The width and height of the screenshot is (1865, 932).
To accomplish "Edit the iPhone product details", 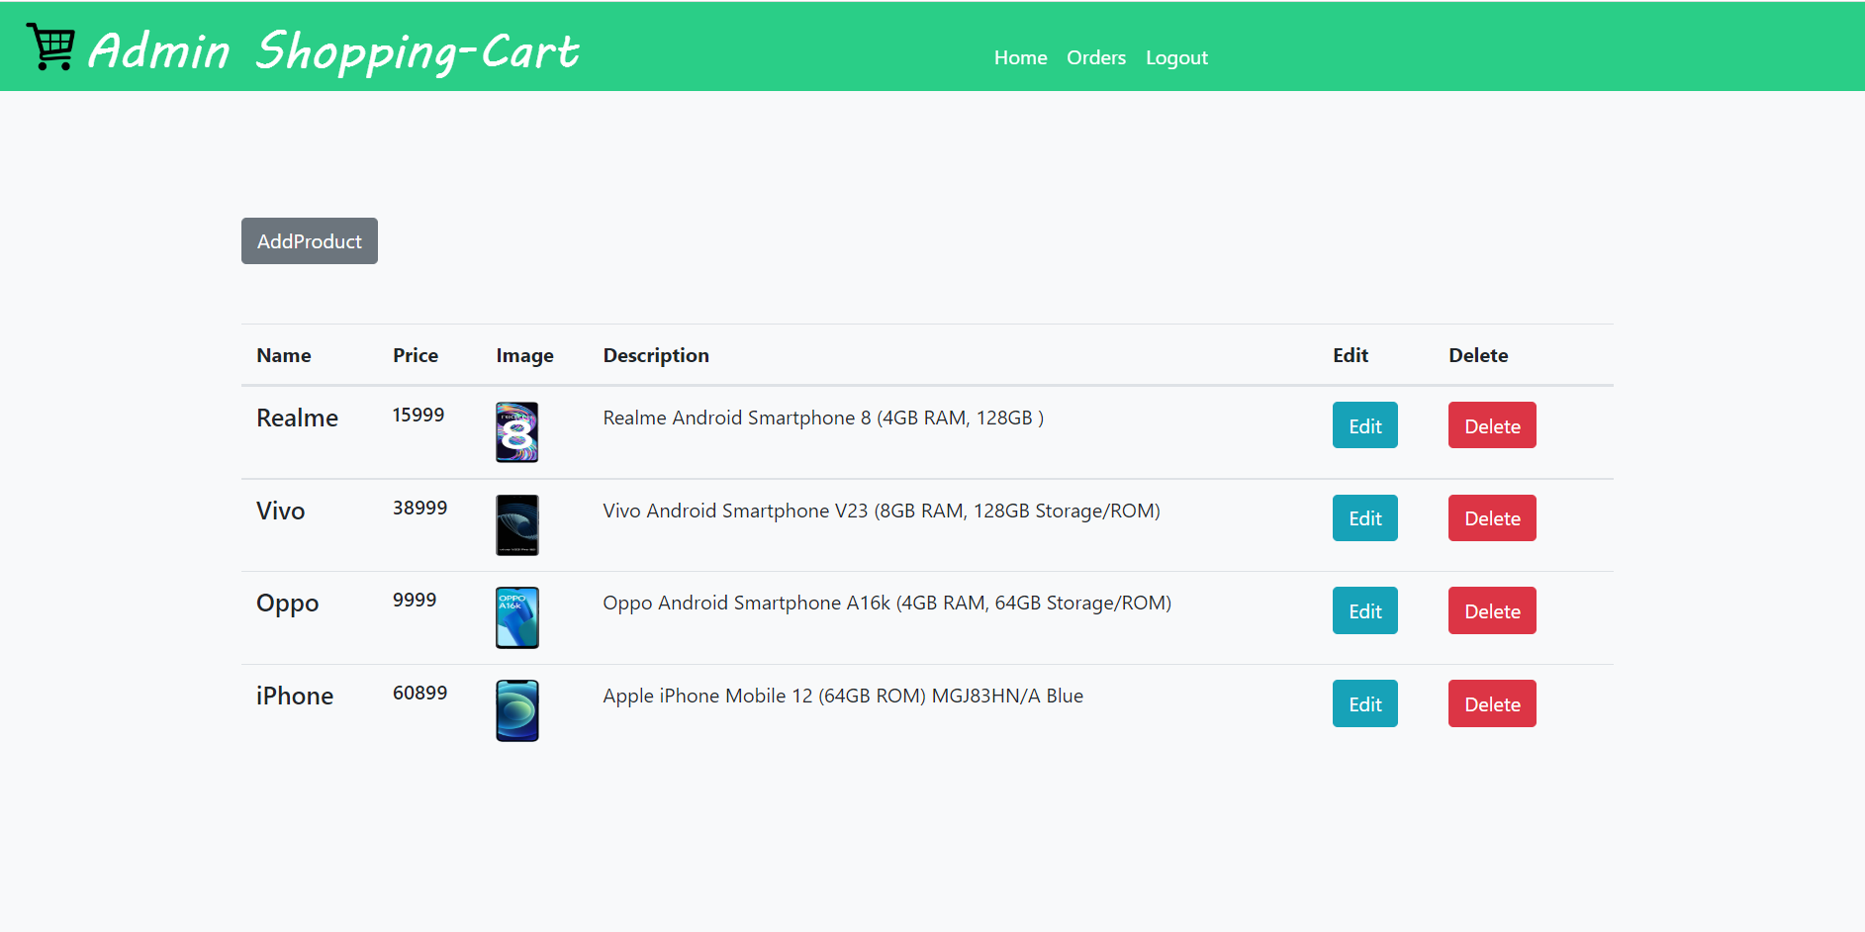I will 1364,703.
